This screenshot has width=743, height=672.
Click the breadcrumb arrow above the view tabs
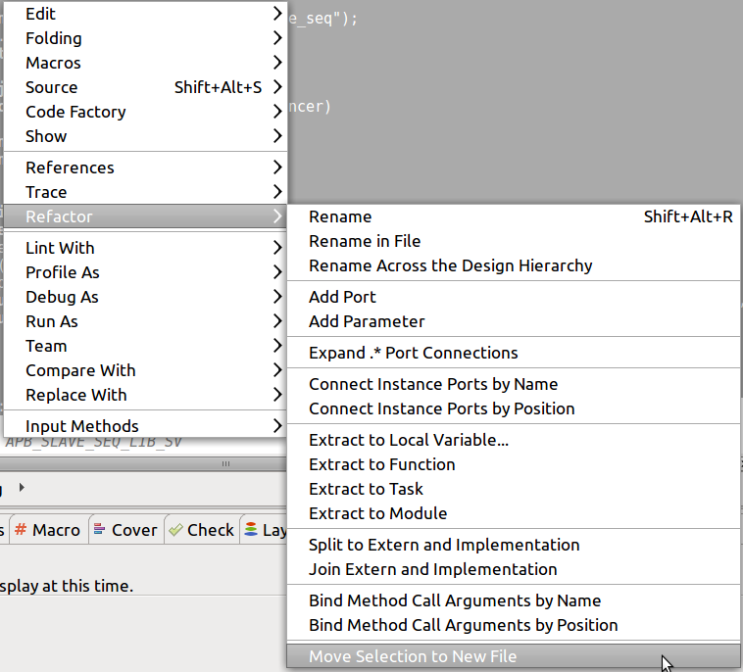click(23, 487)
